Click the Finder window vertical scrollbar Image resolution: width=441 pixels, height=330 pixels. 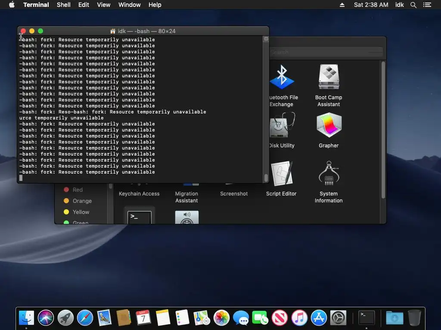[383, 130]
